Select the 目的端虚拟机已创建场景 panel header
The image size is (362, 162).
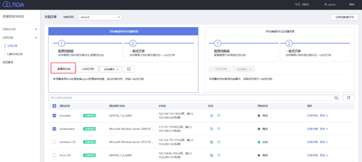pos(279,31)
